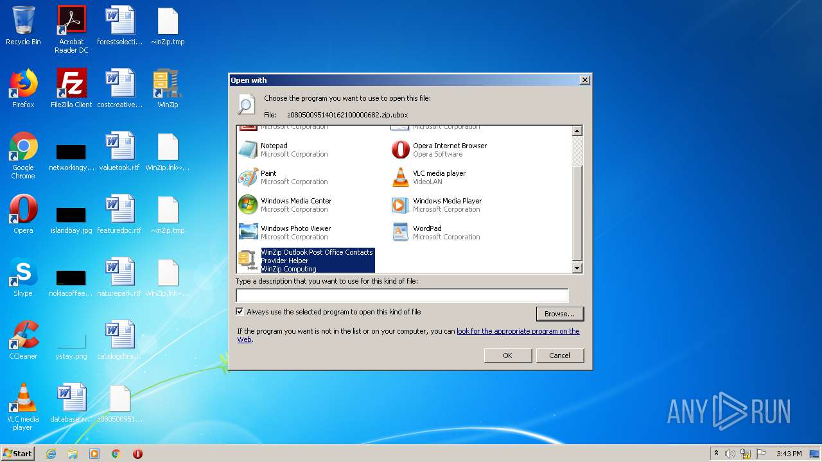This screenshot has height=462, width=822.
Task: Click the Browse... button
Action: click(x=559, y=314)
